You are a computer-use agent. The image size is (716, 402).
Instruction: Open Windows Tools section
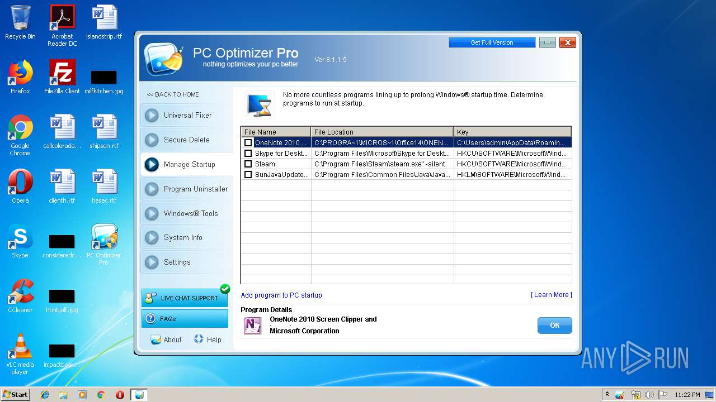pos(187,213)
